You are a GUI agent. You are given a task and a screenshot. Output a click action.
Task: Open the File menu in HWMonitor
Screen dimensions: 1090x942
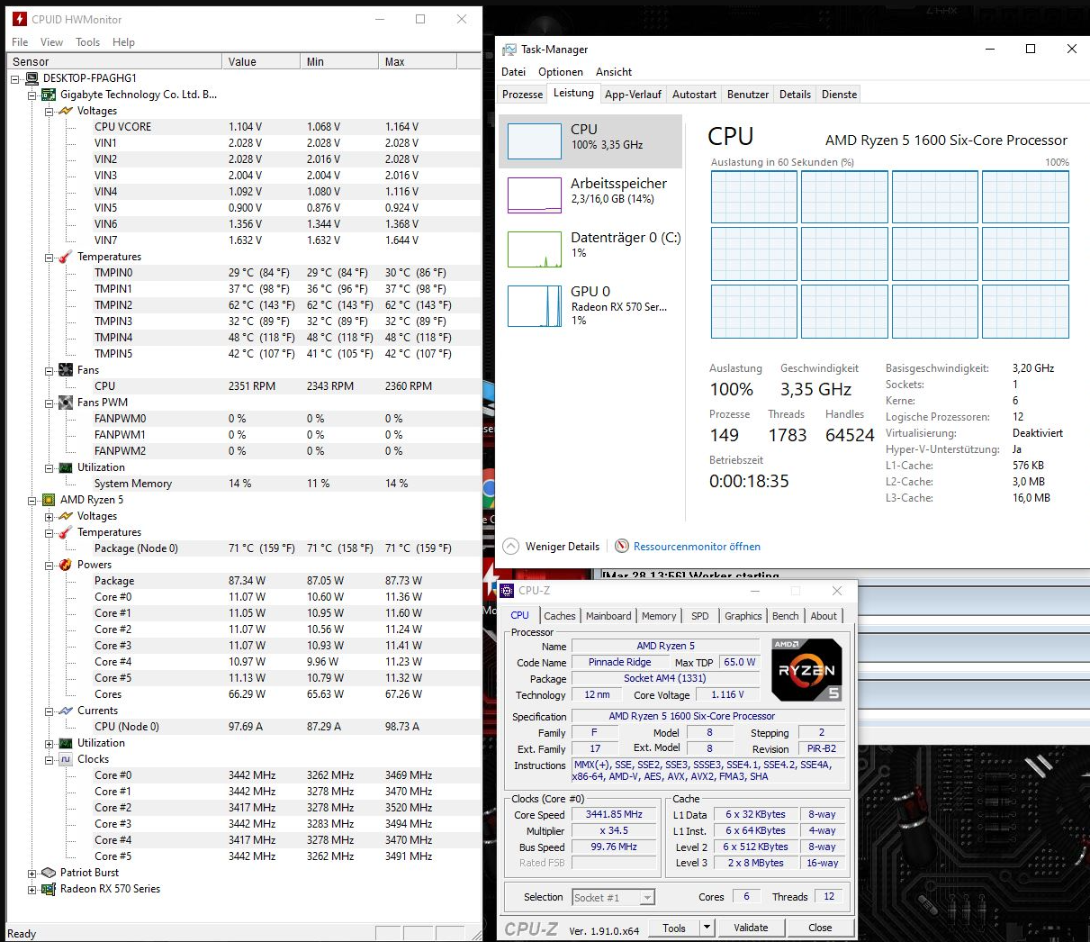tap(20, 42)
